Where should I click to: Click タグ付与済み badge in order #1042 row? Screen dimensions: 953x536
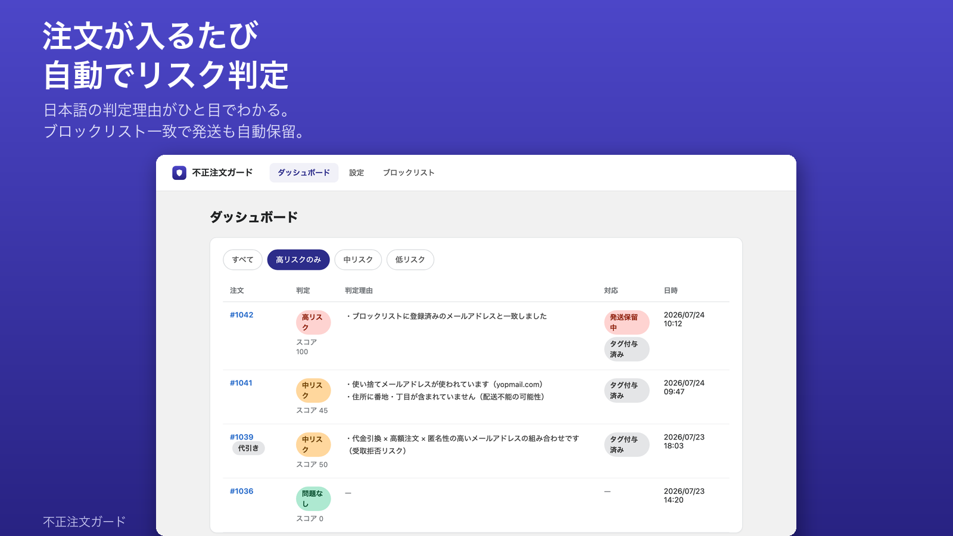(627, 349)
